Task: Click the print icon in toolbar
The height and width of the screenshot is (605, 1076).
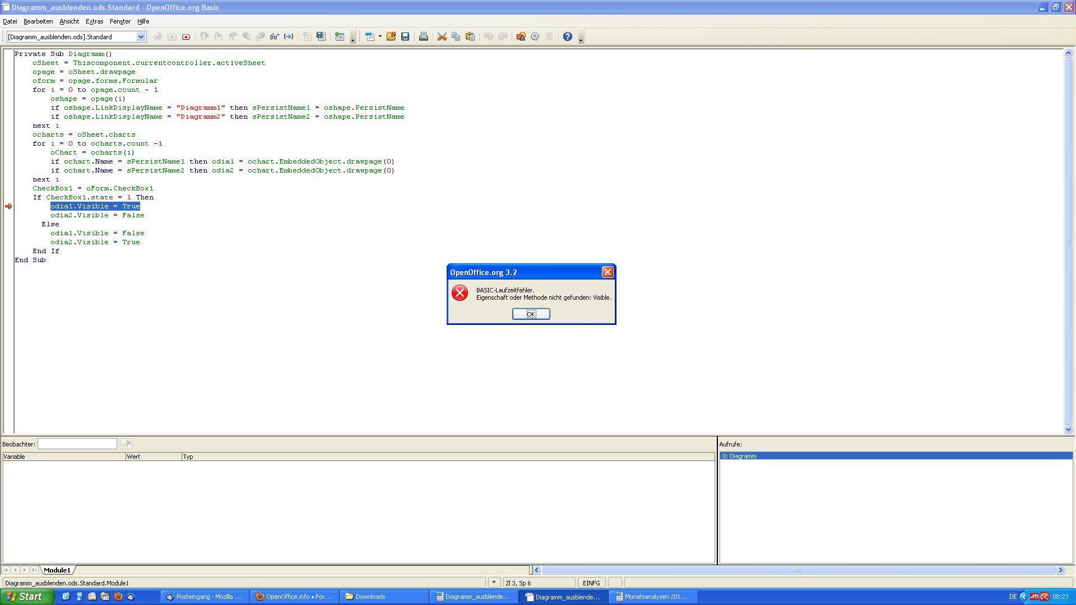Action: pos(424,37)
